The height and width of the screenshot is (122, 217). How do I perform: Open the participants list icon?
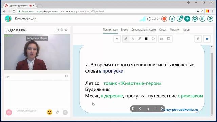click(x=179, y=19)
